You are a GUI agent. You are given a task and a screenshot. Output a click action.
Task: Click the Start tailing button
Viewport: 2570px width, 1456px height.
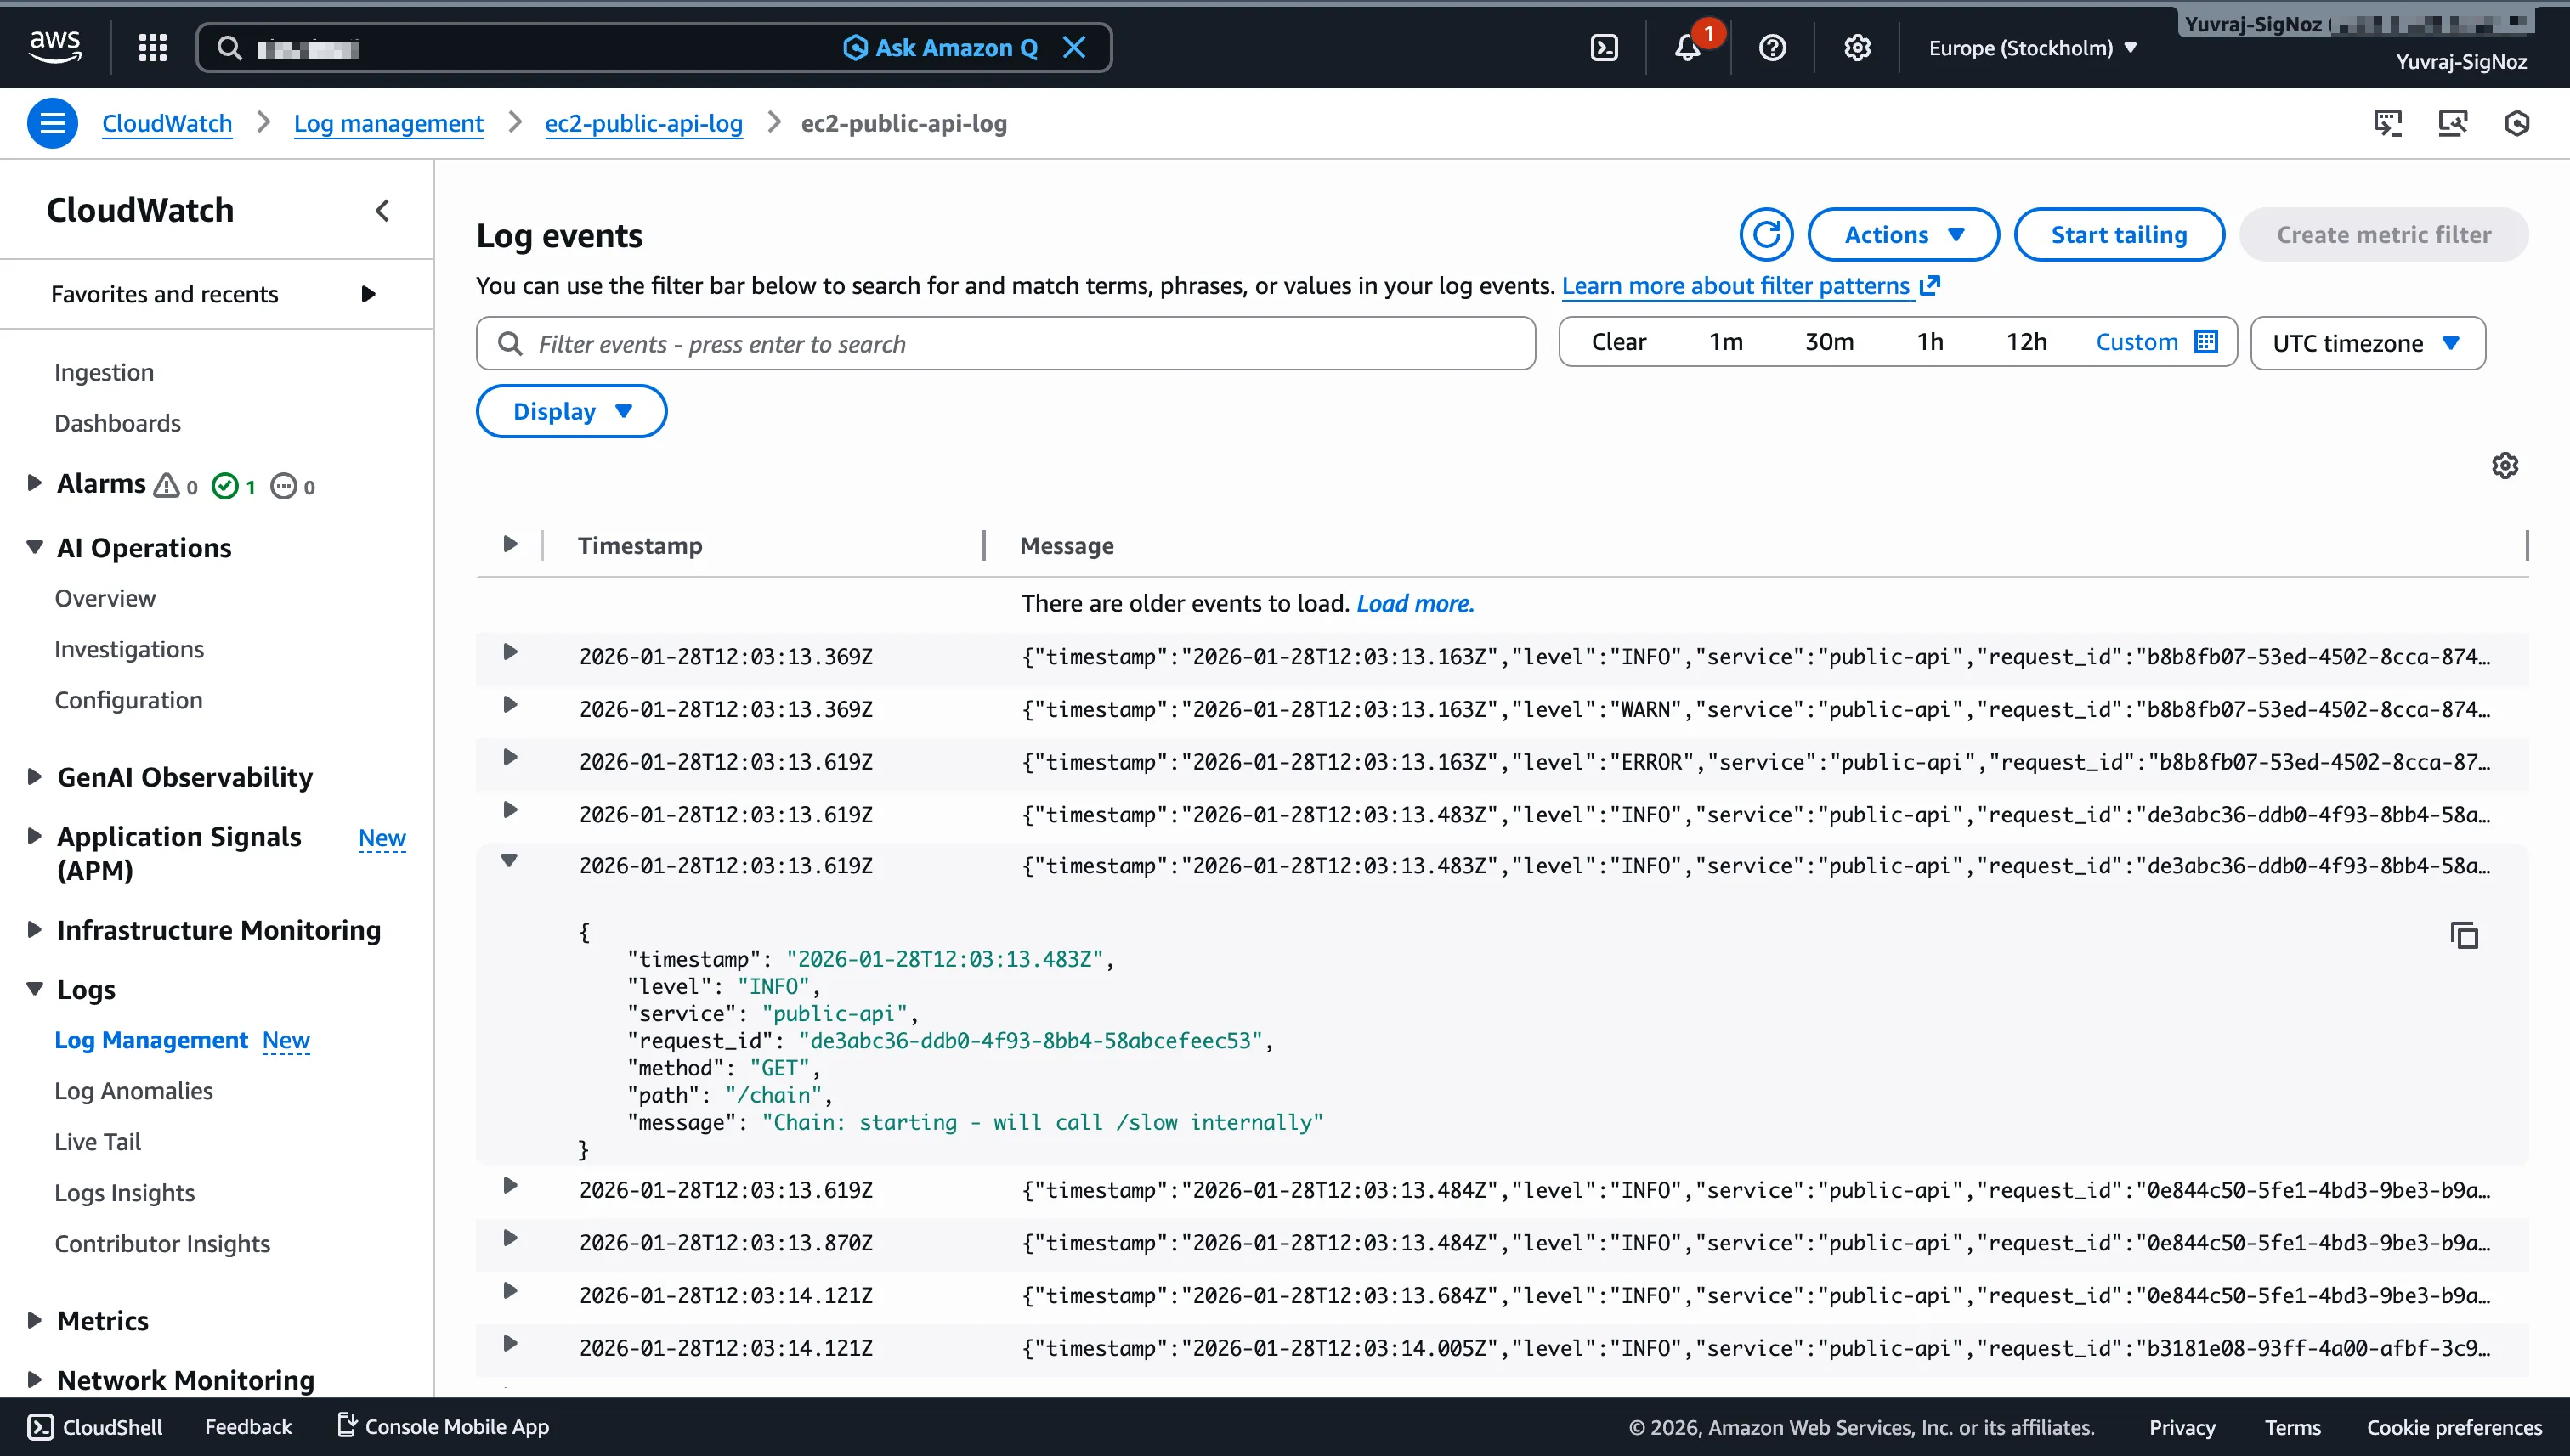click(2119, 234)
